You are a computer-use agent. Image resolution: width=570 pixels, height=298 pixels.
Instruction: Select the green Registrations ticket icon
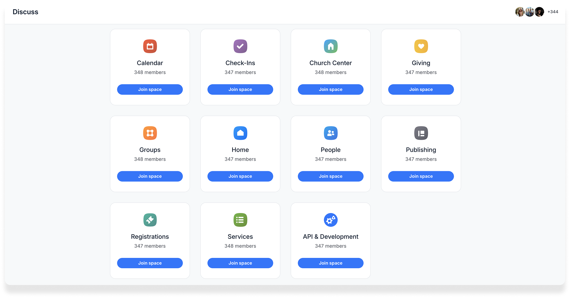150,220
